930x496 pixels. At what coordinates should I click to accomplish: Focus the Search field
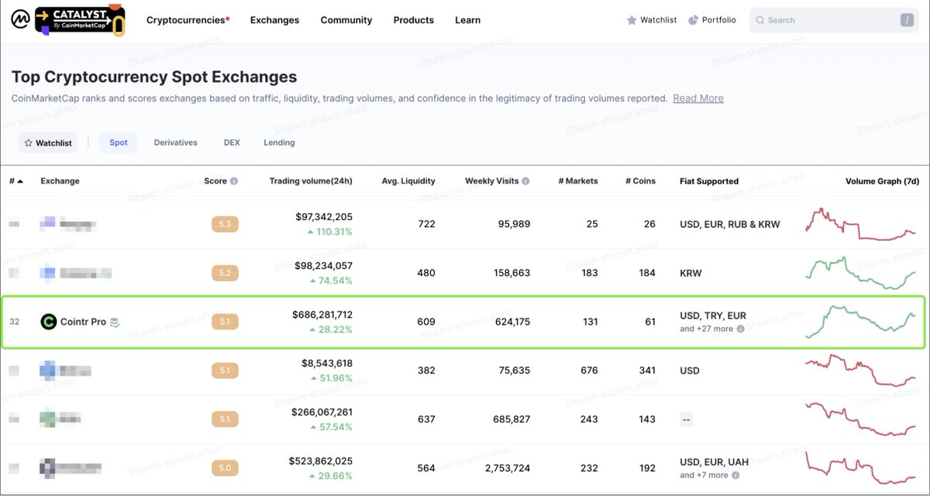[x=835, y=20]
